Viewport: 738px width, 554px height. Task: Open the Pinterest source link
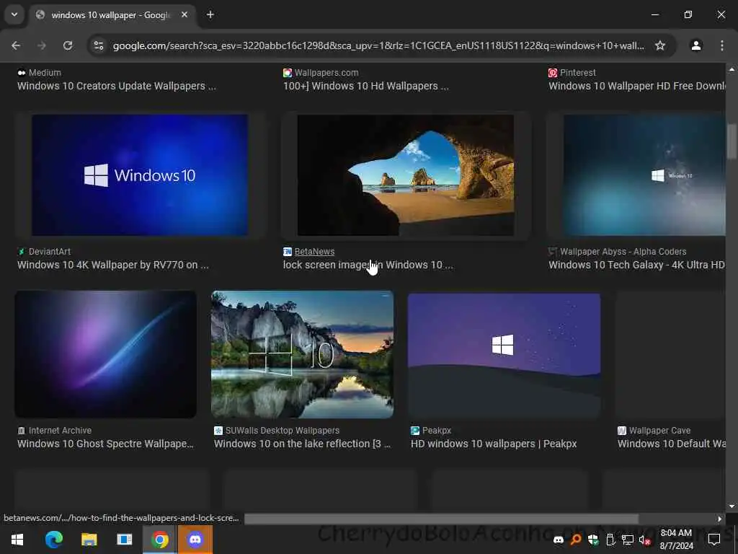pyautogui.click(x=578, y=73)
